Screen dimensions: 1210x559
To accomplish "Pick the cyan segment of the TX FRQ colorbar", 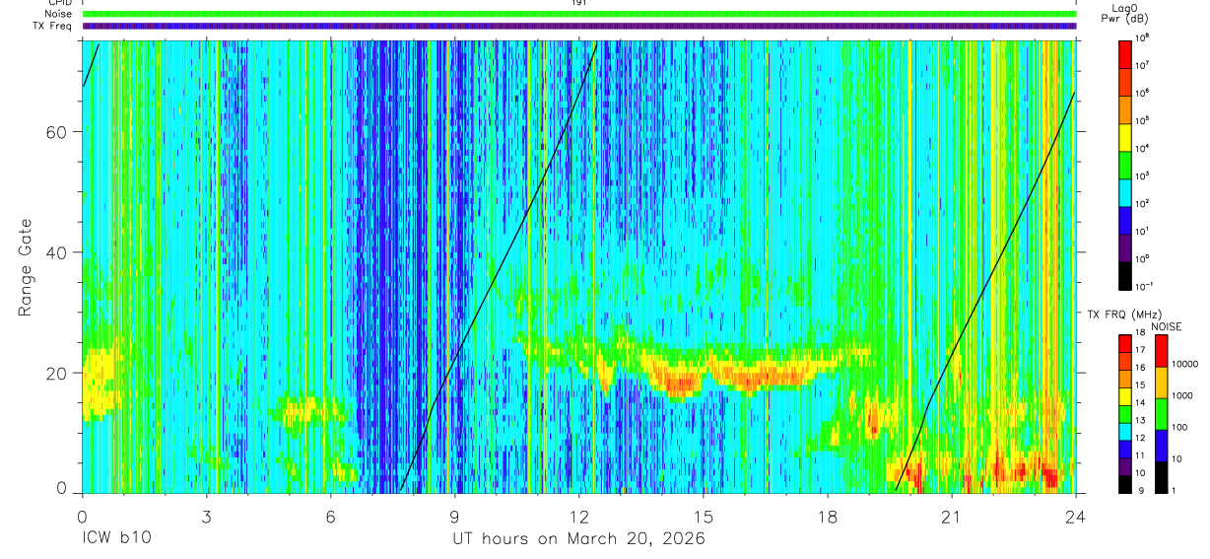I will click(1125, 432).
